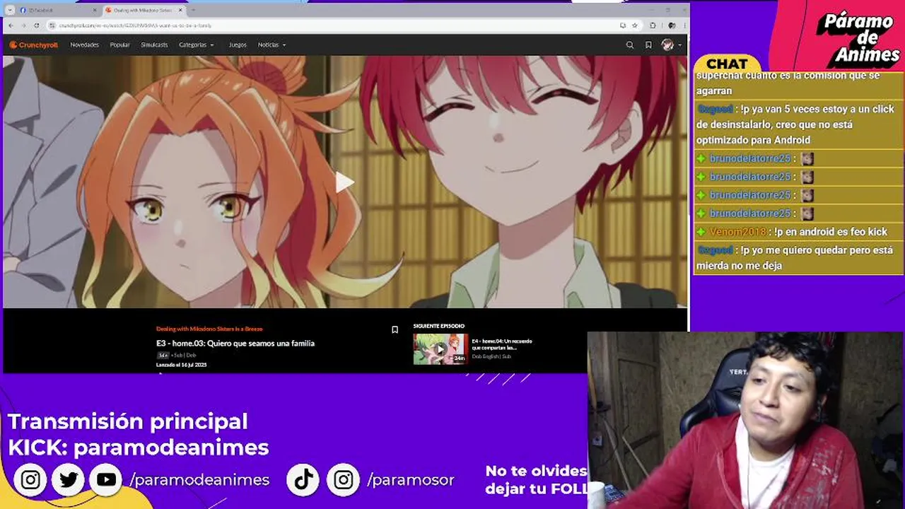Click 'KICK: paramodeanimes' text
This screenshot has height=509, width=905.
click(139, 447)
